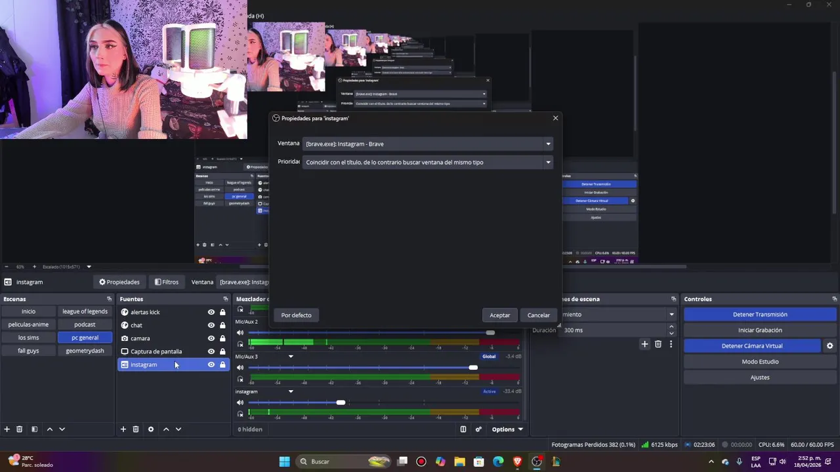Add a new source in Fuentes
Screen dimensions: 840x472
(x=123, y=429)
